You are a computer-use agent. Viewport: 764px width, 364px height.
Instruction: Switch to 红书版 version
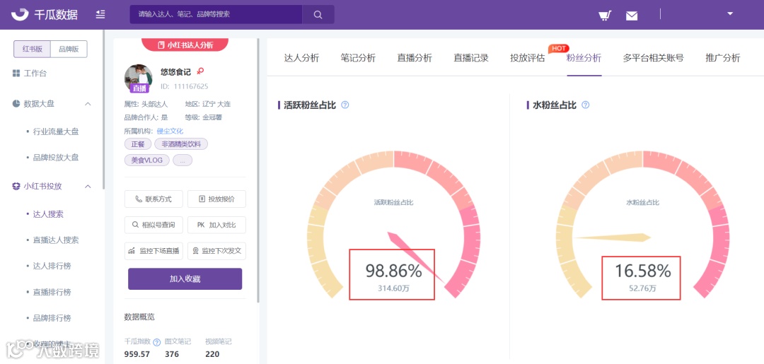click(32, 49)
